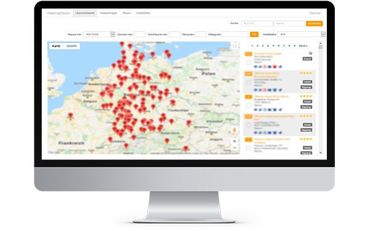Click the Kategorie input field
The image size is (370, 231).
pos(236,34)
